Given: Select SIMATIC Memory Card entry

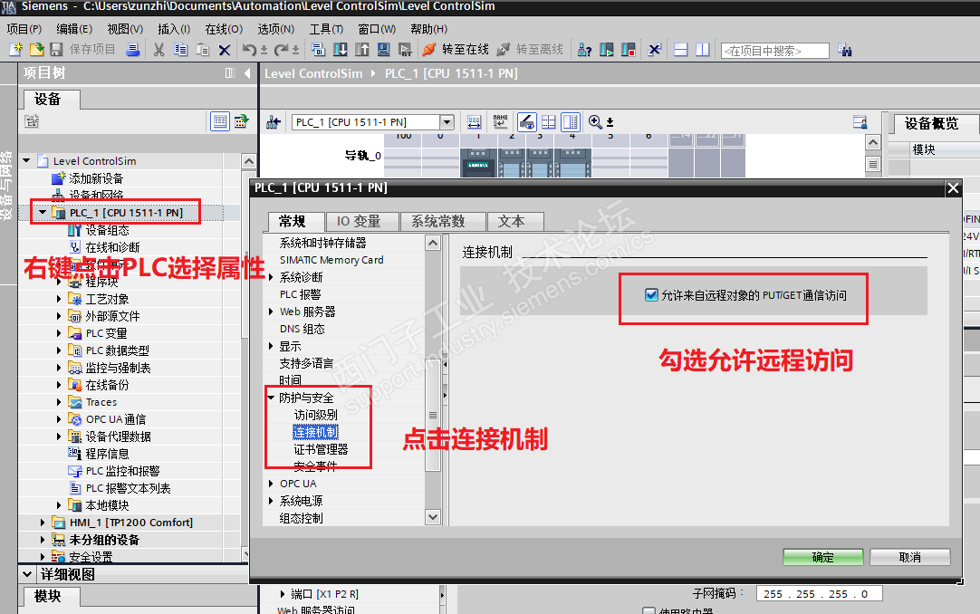Looking at the screenshot, I should coord(331,260).
